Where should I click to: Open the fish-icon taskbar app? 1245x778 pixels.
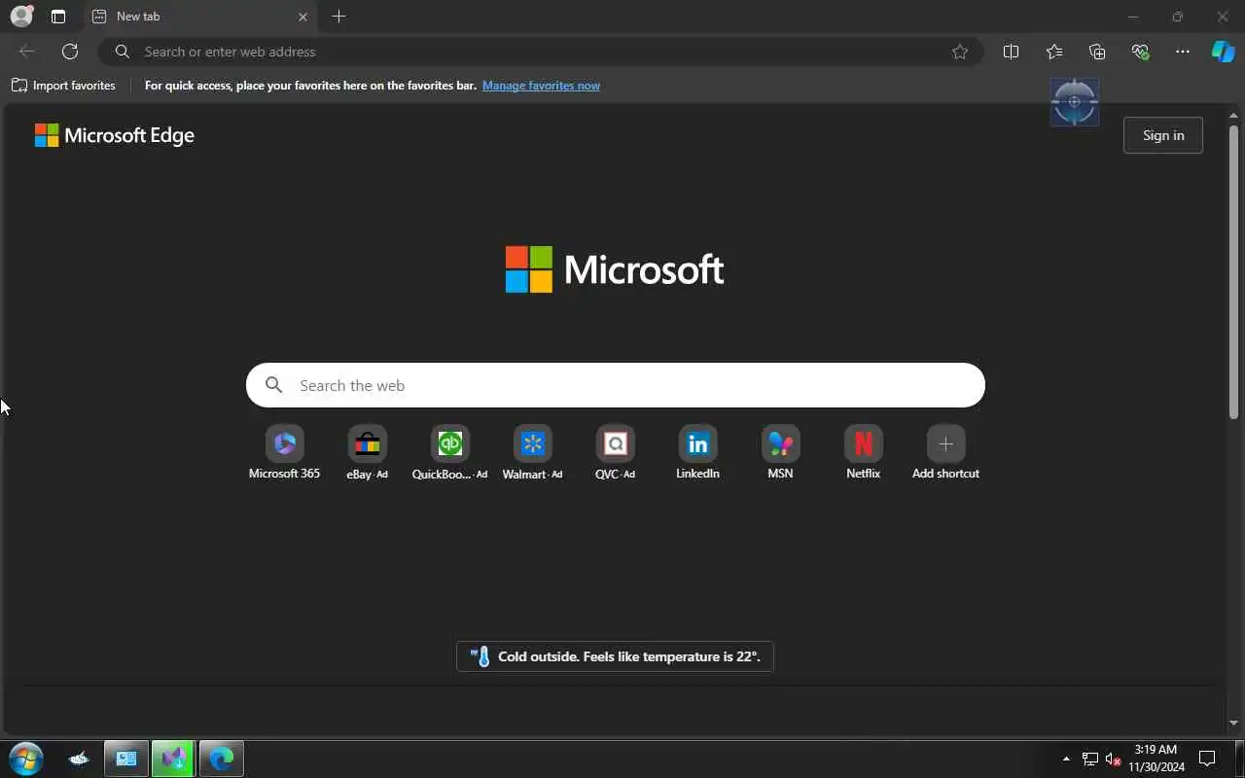click(x=80, y=759)
